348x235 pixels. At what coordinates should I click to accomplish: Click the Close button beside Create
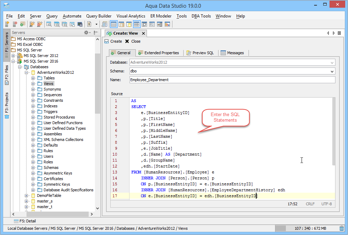pos(133,41)
